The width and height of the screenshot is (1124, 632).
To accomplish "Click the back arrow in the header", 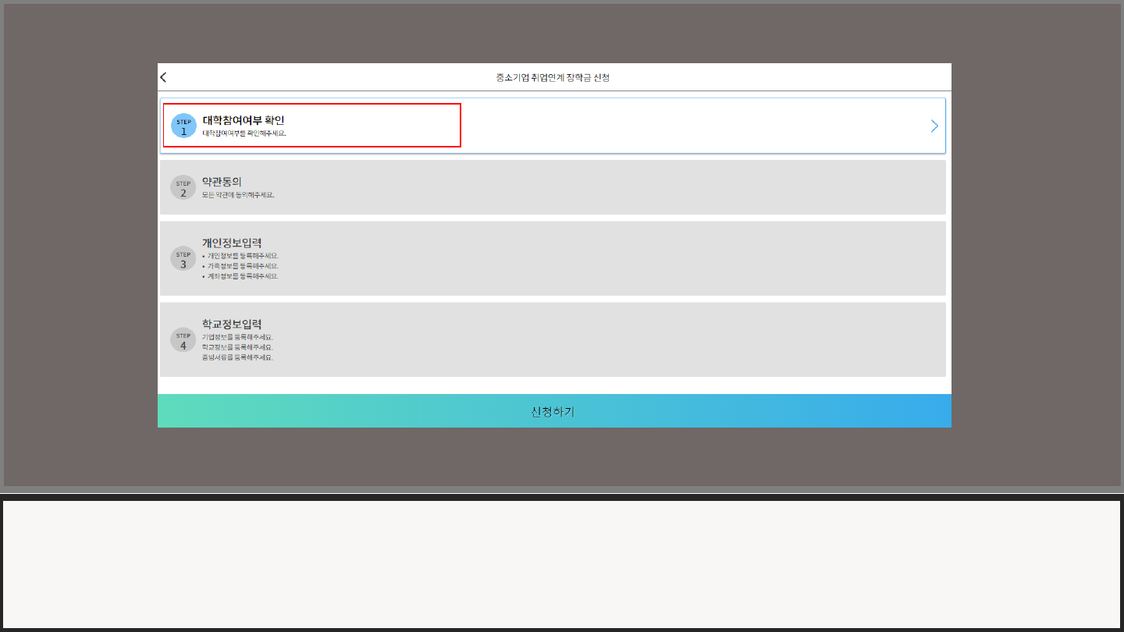I will point(163,77).
